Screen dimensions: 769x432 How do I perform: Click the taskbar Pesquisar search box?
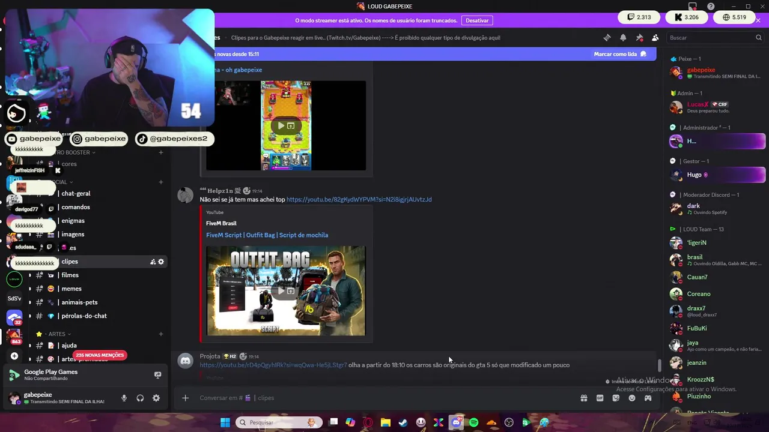click(279, 422)
